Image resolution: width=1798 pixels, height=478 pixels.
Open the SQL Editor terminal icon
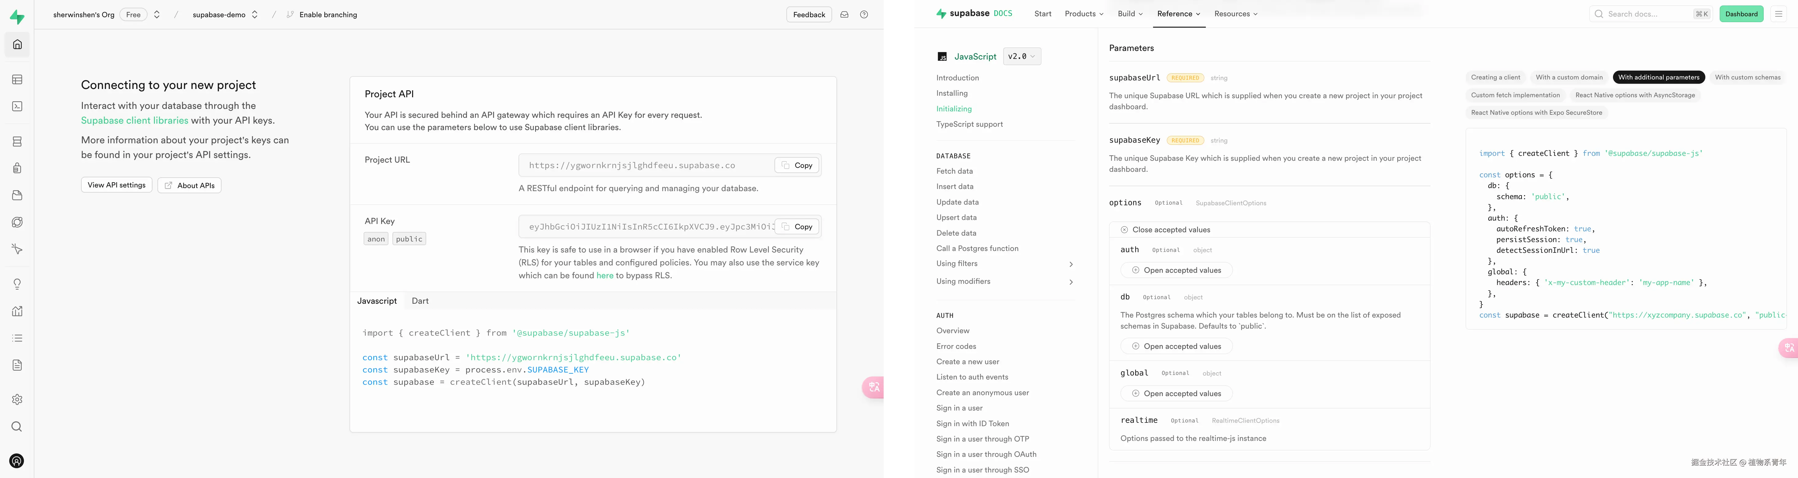(x=17, y=107)
